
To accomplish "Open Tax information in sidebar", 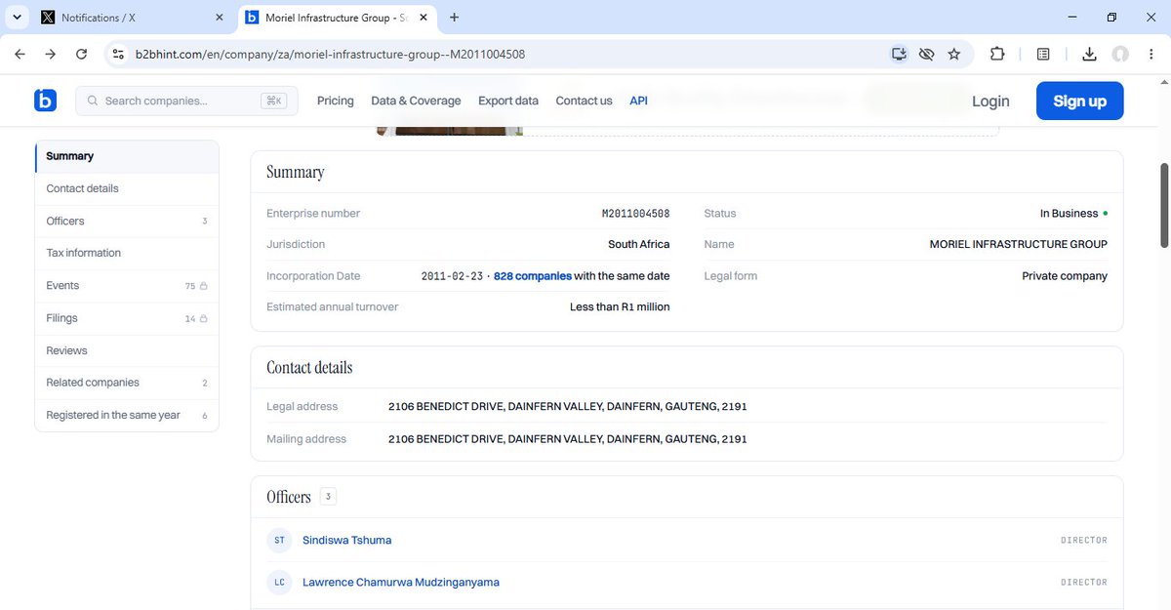I will (127, 253).
